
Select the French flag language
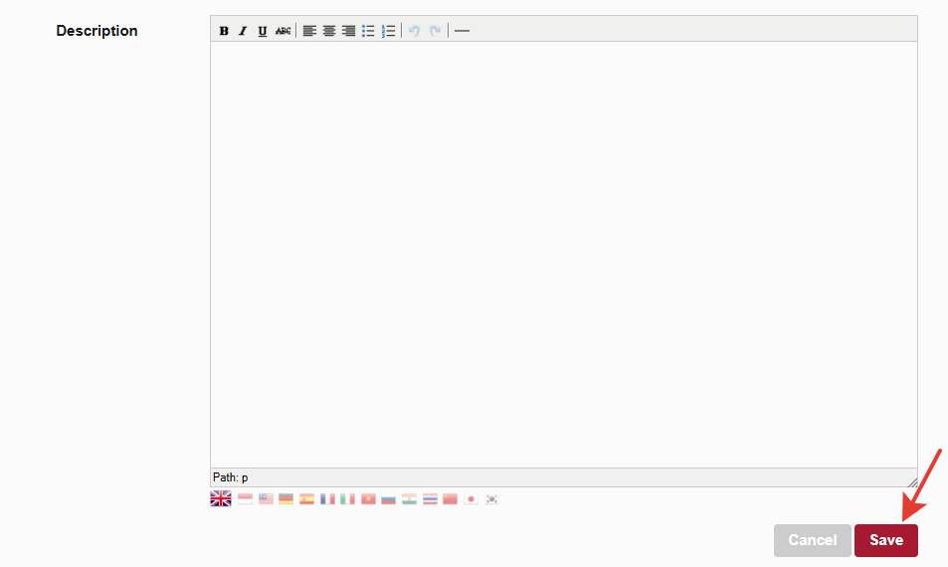coord(327,498)
